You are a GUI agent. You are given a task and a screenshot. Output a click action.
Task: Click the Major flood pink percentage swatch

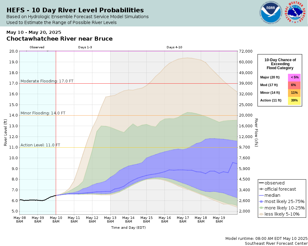pos(294,77)
